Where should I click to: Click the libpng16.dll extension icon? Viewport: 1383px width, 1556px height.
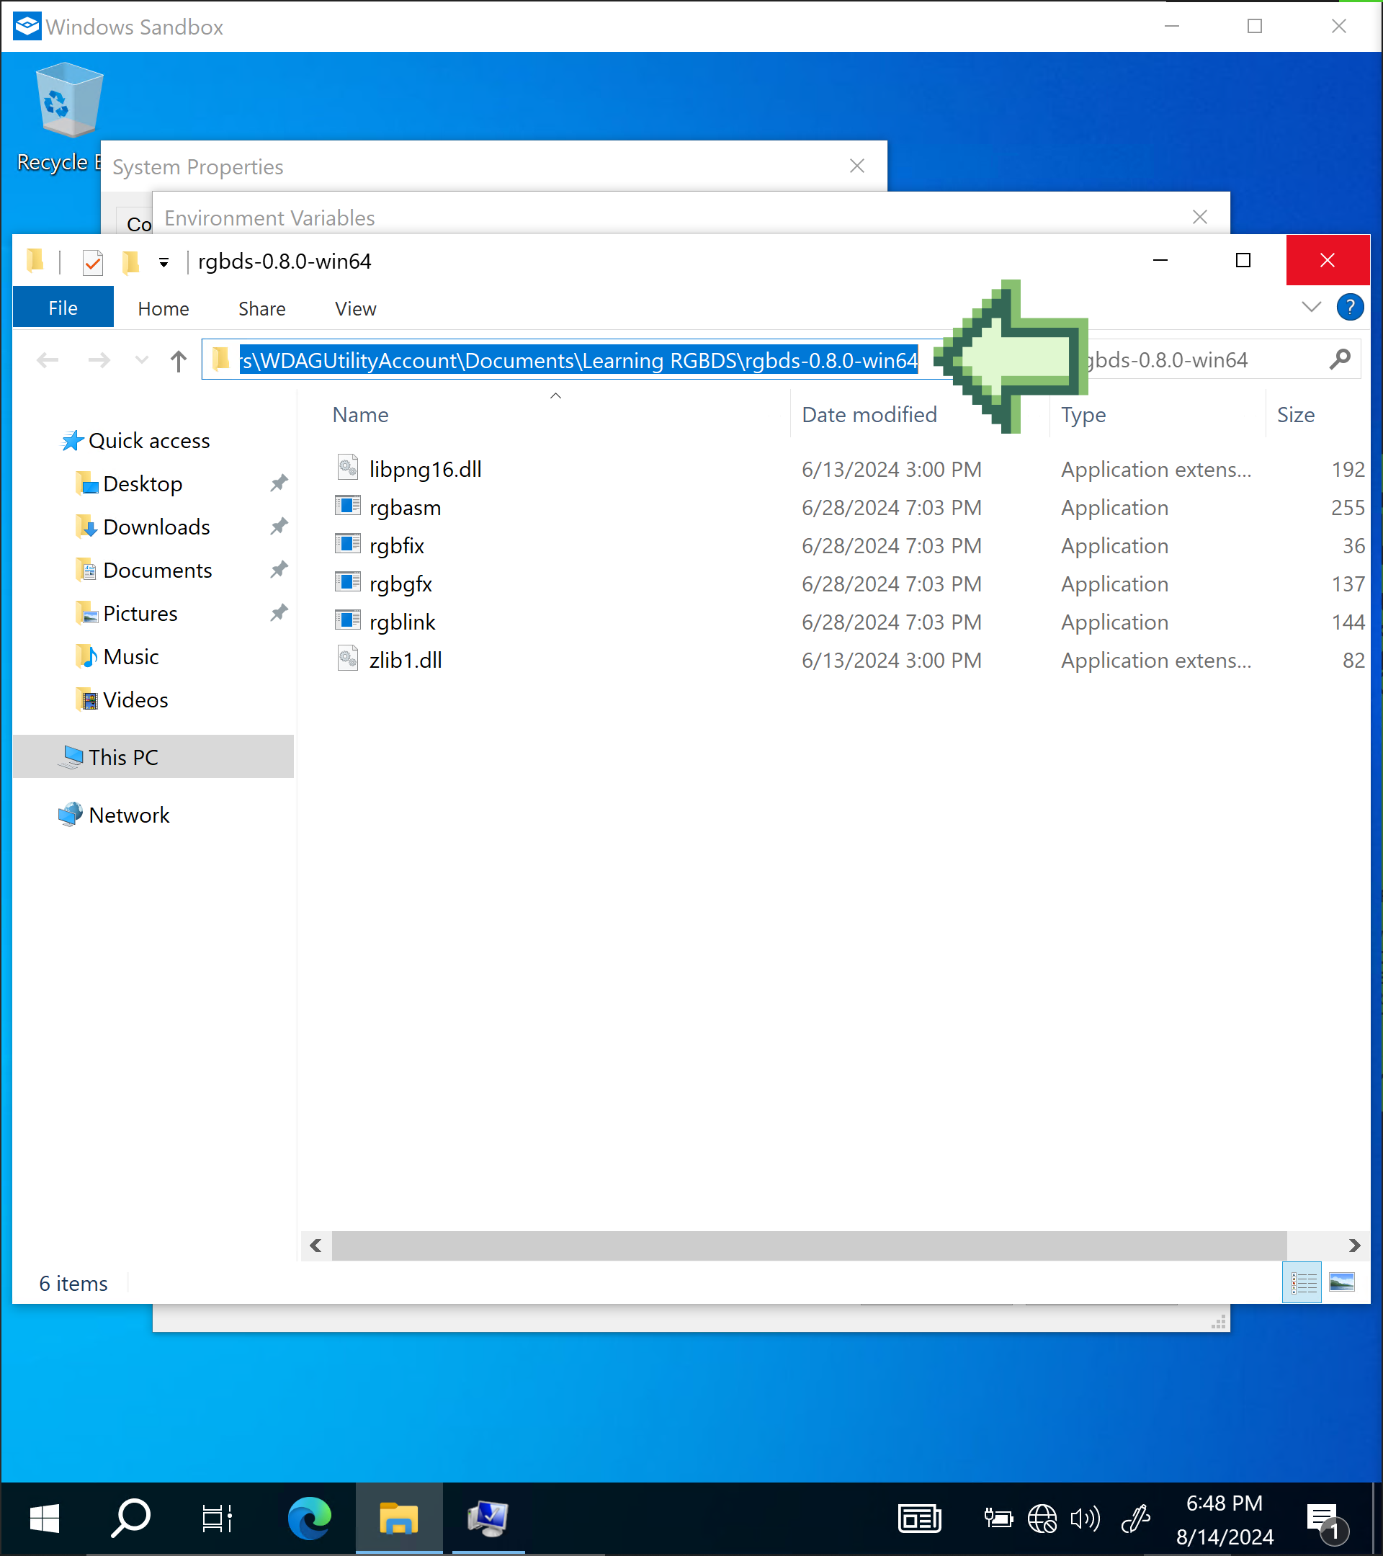pos(350,468)
